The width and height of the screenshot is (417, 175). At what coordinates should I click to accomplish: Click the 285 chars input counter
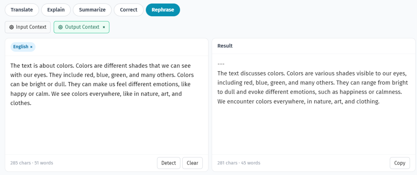(32, 163)
